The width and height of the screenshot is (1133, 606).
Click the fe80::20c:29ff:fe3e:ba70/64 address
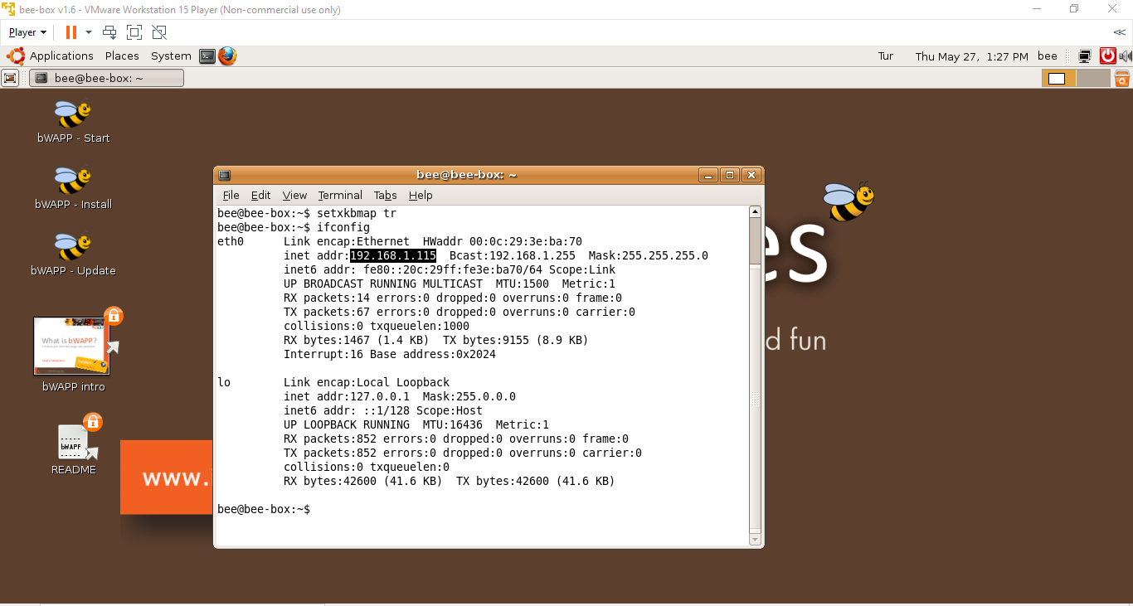pyautogui.click(x=453, y=269)
